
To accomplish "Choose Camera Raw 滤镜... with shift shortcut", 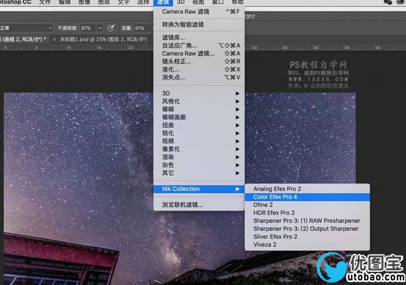I will tap(199, 54).
